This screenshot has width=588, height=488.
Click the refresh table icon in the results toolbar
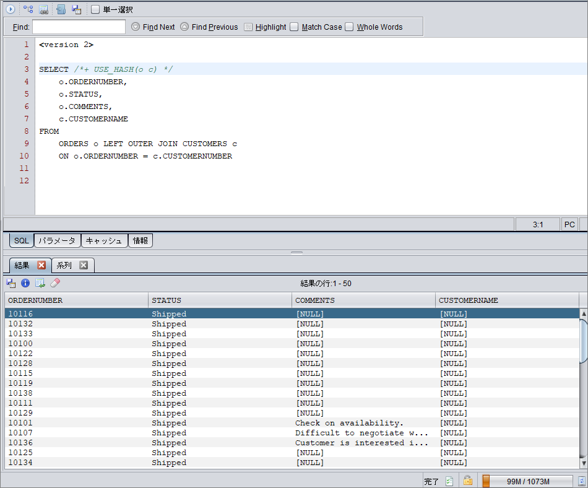40,283
